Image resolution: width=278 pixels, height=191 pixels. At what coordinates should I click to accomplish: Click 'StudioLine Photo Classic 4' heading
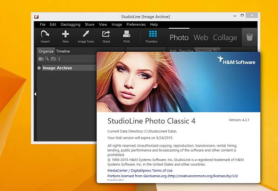(151, 121)
